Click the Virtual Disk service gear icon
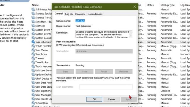 (33, 103)
